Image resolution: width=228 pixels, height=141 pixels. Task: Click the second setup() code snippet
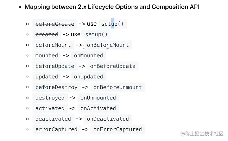[96, 34]
